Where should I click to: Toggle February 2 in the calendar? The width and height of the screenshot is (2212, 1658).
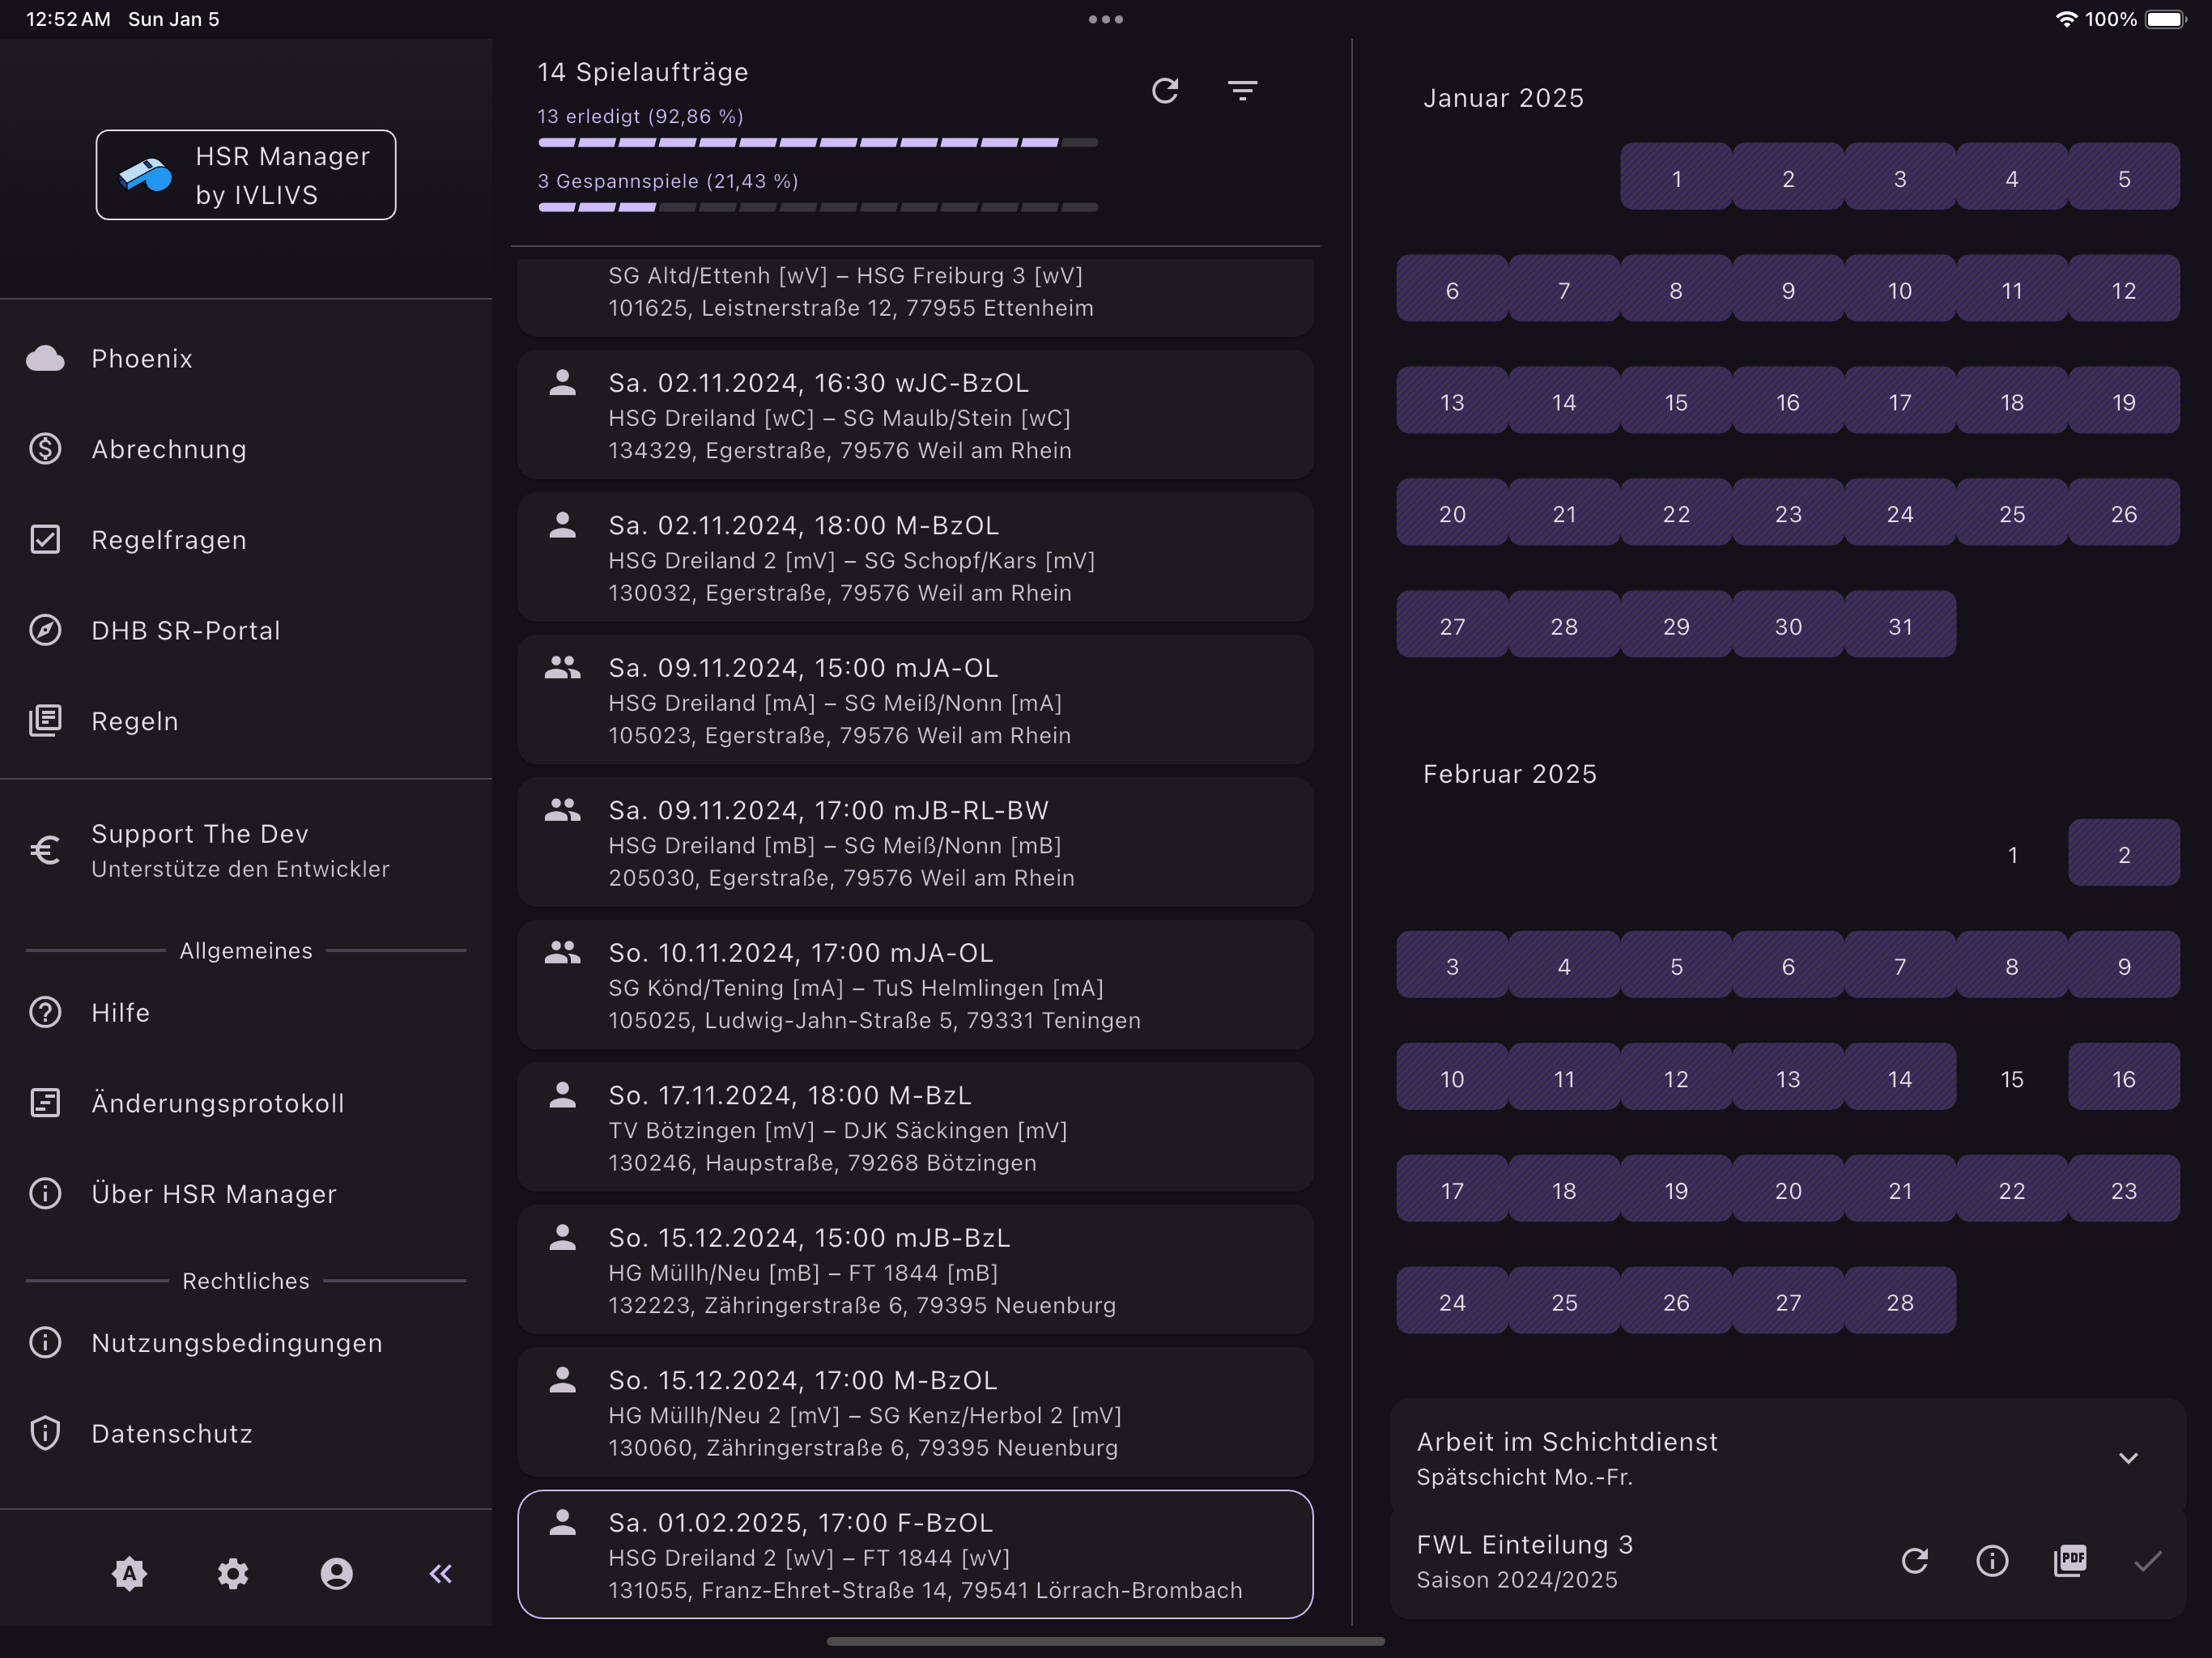[x=2124, y=853]
